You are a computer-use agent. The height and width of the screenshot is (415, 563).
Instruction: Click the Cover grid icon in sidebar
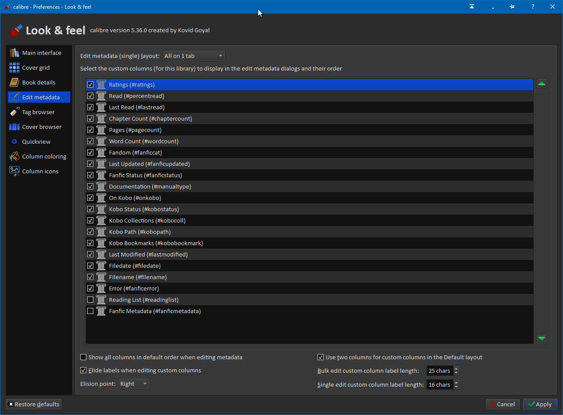14,67
